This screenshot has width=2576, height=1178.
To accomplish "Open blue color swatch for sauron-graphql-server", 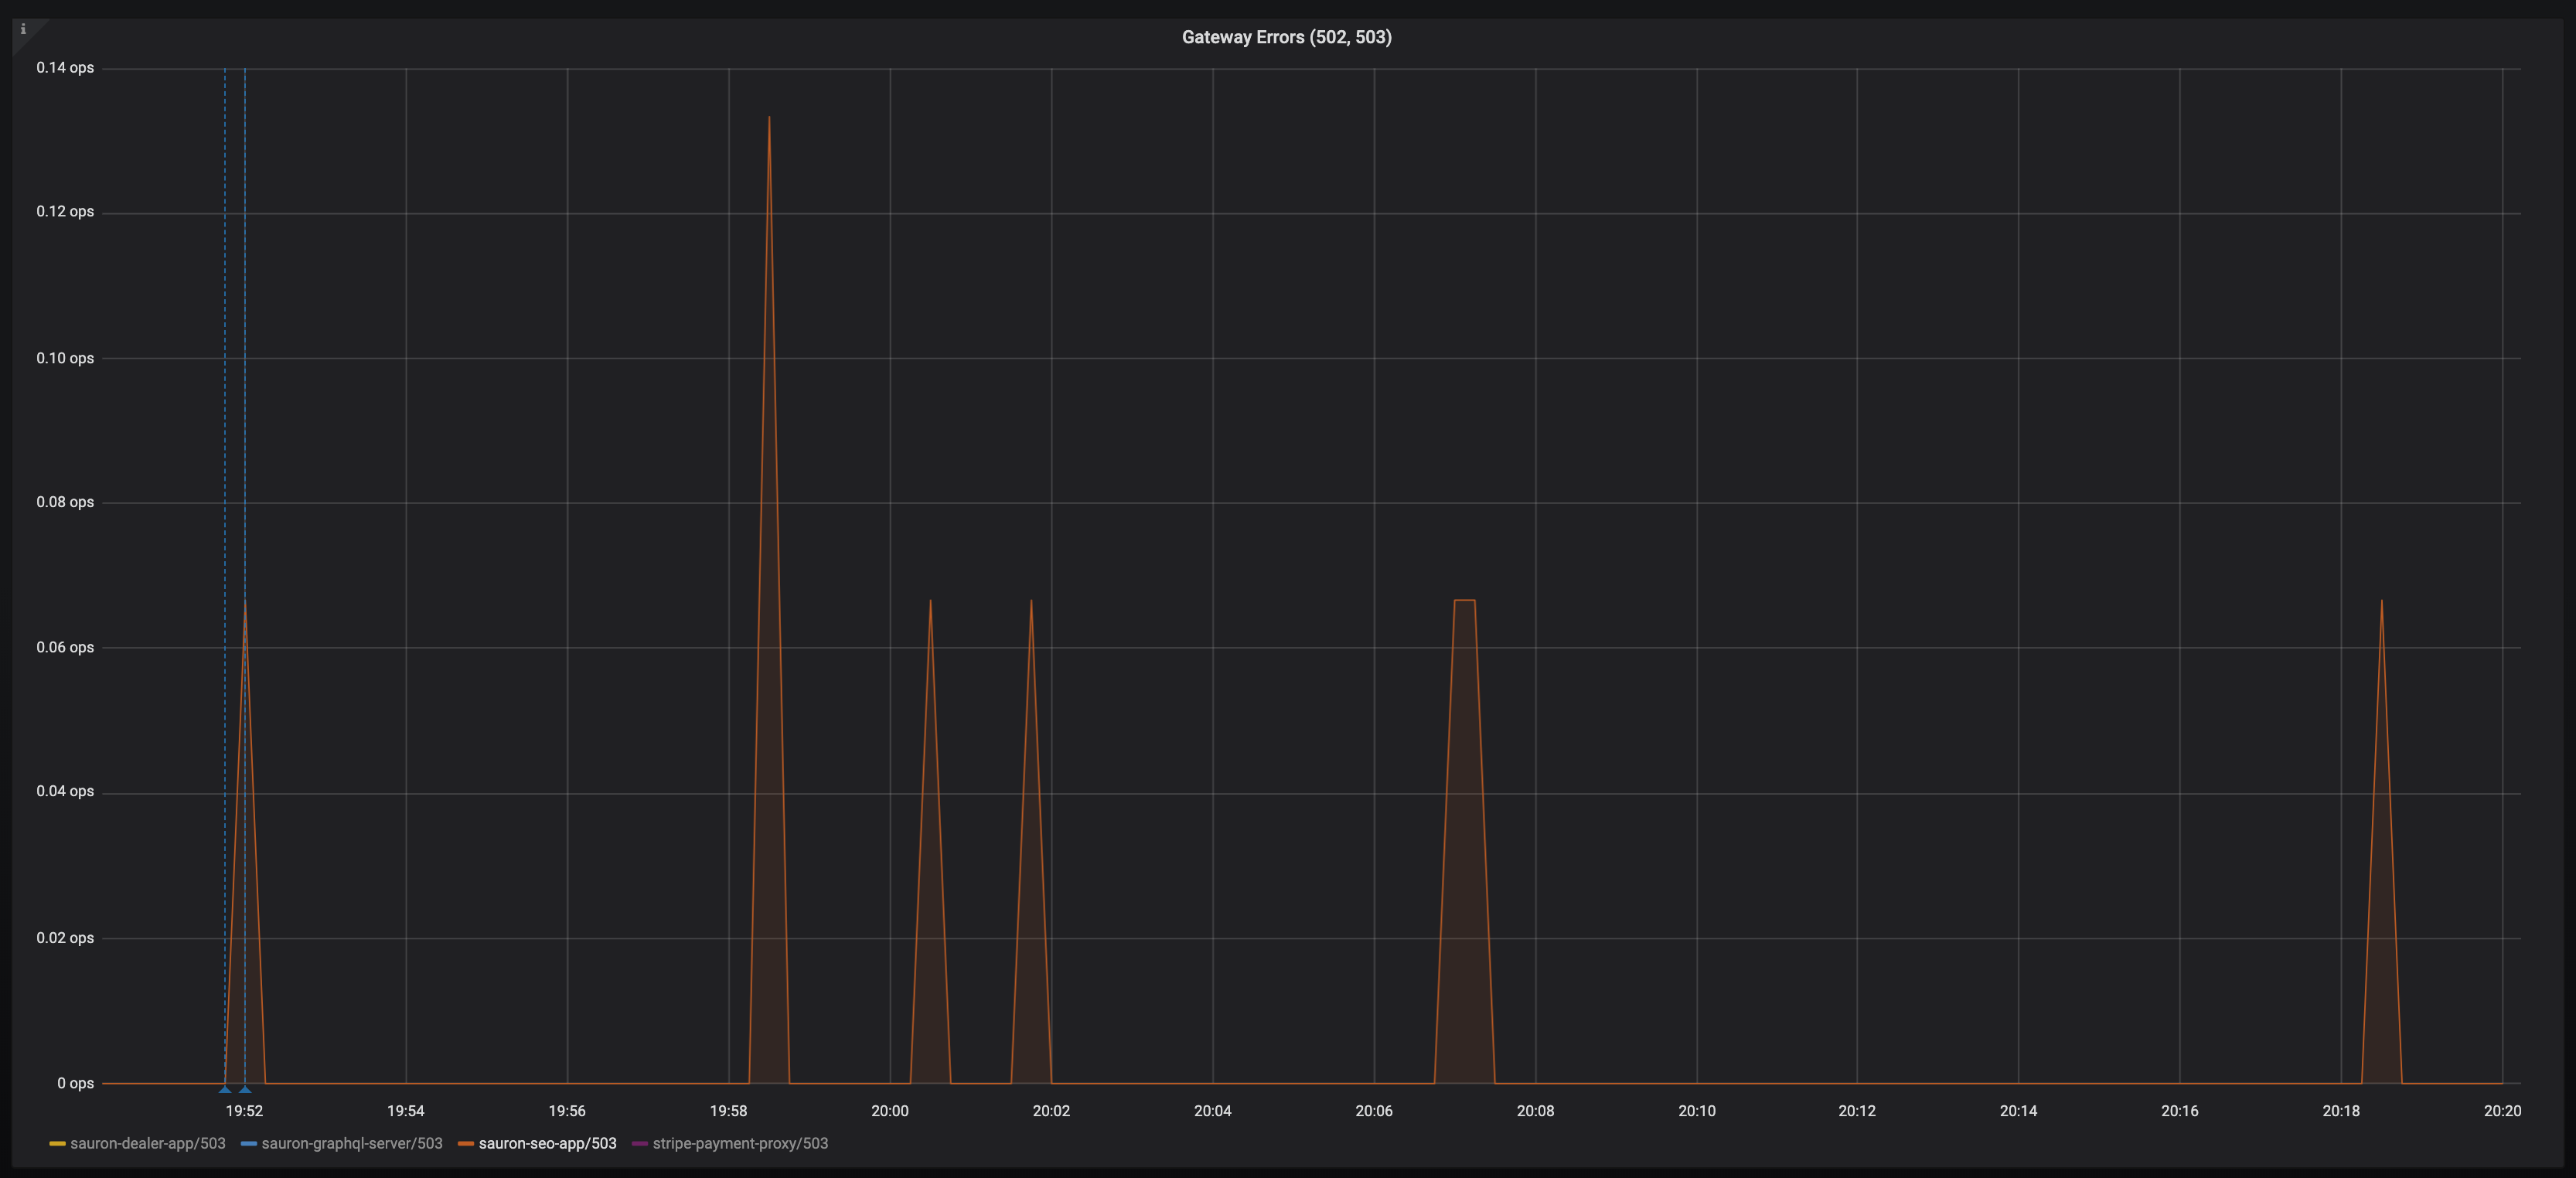I will click(249, 1144).
